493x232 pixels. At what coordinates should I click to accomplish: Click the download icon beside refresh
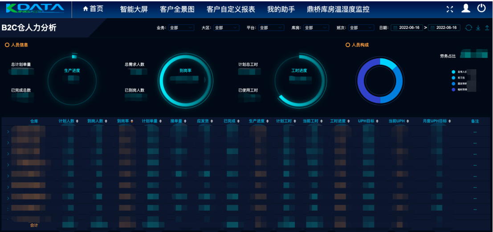tap(478, 28)
